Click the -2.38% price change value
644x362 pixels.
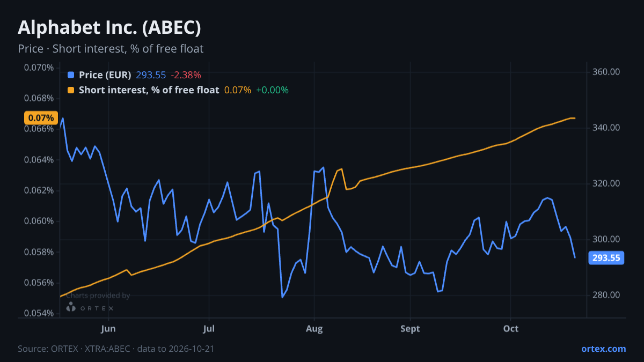pyautogui.click(x=186, y=75)
